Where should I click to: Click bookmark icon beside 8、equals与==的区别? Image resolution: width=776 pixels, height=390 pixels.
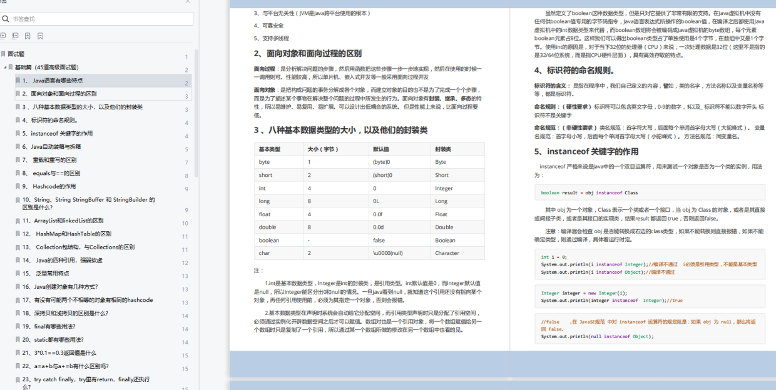click(x=18, y=173)
